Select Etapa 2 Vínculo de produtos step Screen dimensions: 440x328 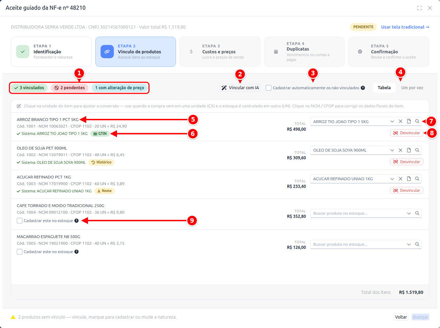coord(135,52)
